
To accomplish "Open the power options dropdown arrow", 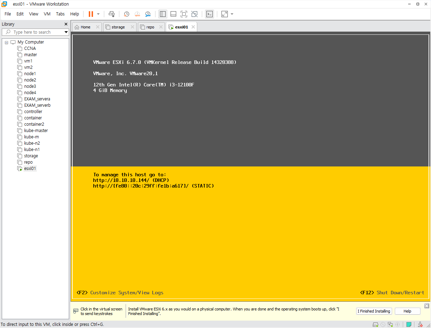I will point(98,14).
